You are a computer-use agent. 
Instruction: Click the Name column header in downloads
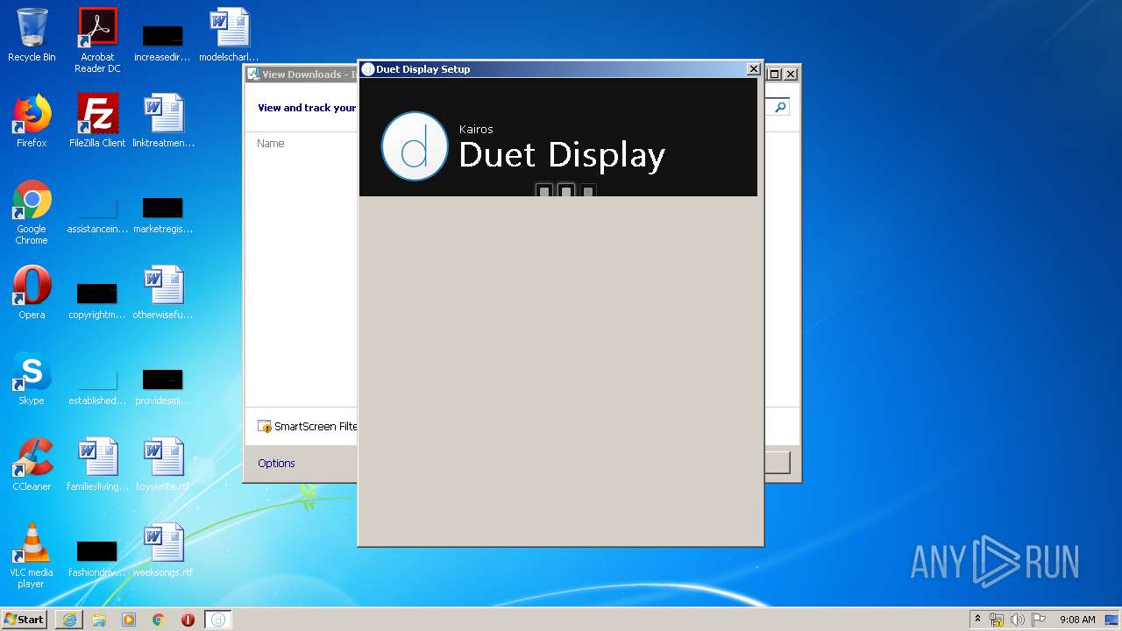coord(271,144)
